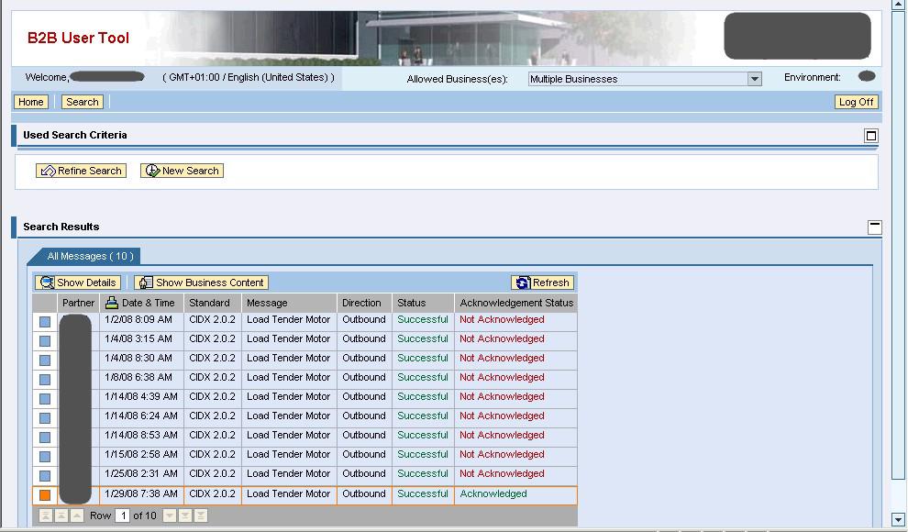This screenshot has width=908, height=532.
Task: Open the Allowed Business(es) dropdown
Action: (754, 79)
